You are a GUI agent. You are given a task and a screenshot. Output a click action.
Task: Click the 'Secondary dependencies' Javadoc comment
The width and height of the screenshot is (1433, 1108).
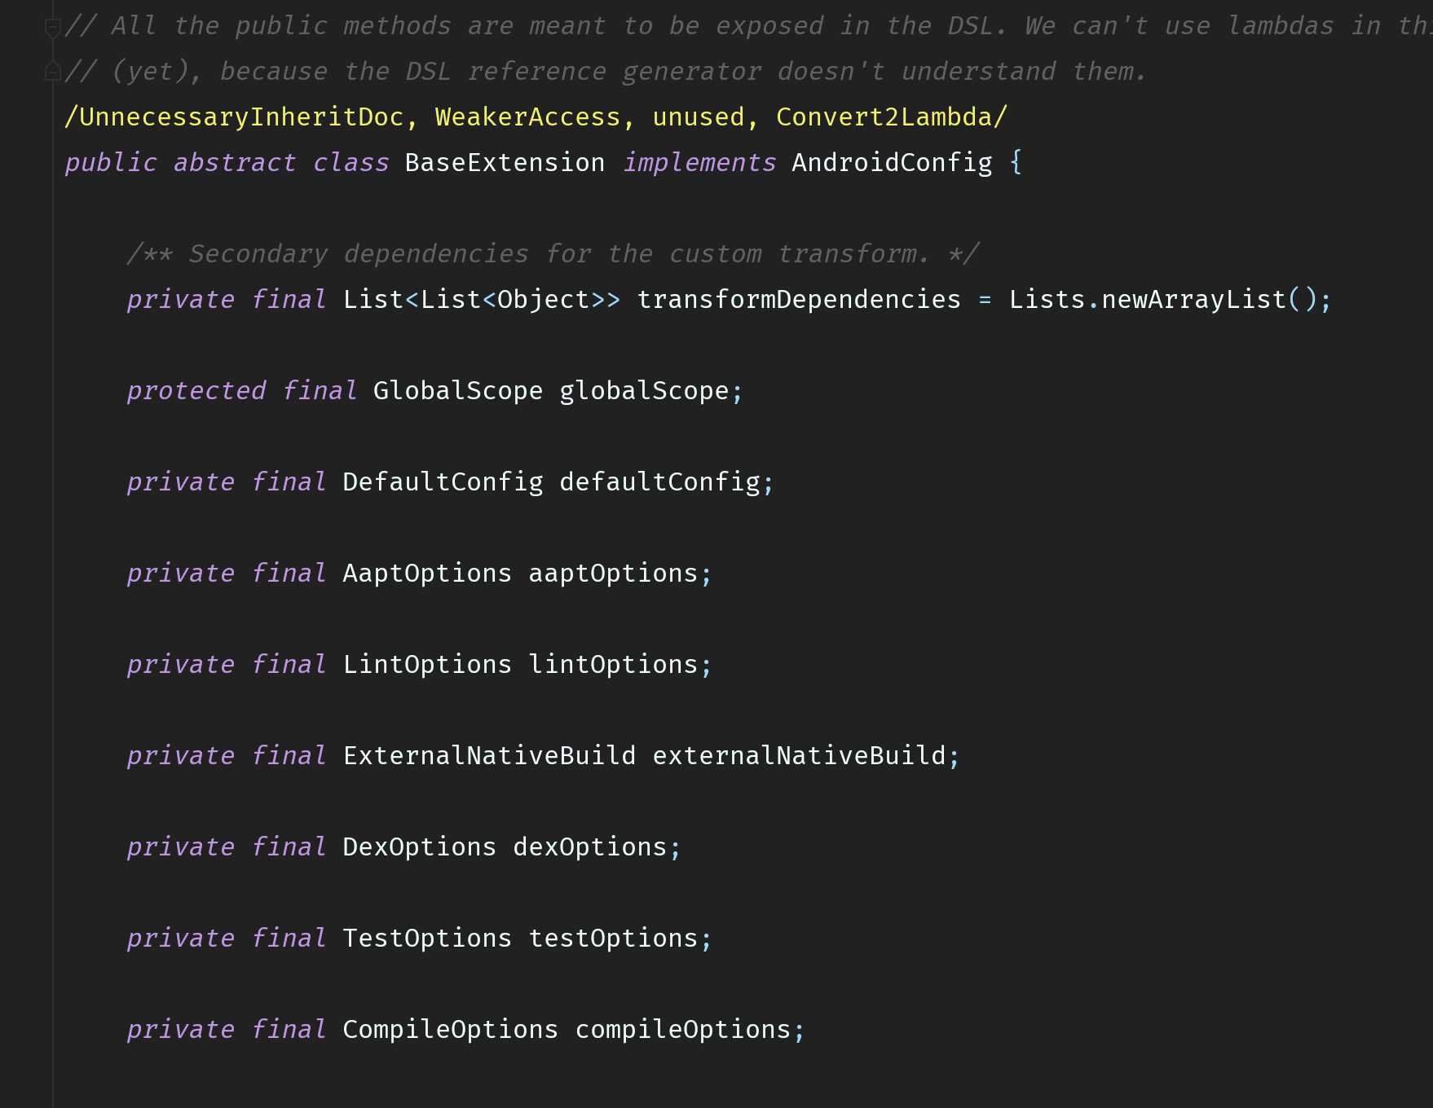(553, 254)
